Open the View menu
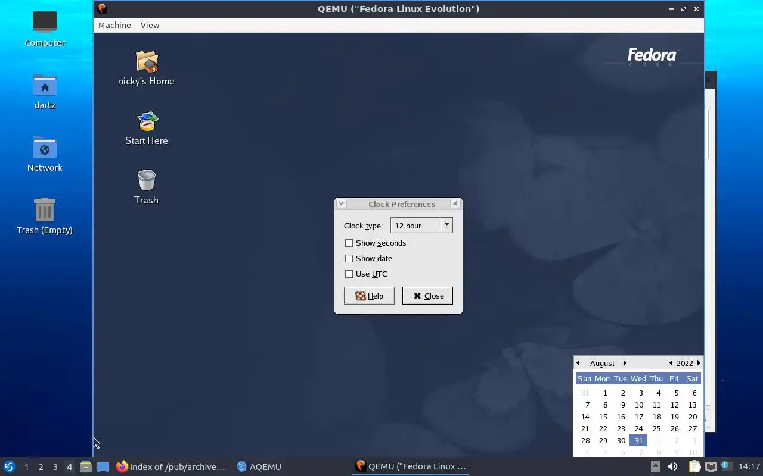The image size is (763, 476). (150, 25)
